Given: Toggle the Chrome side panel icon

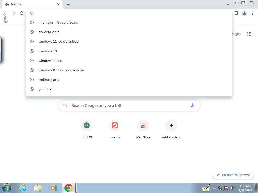Looking at the screenshot, I should pyautogui.click(x=236, y=13).
